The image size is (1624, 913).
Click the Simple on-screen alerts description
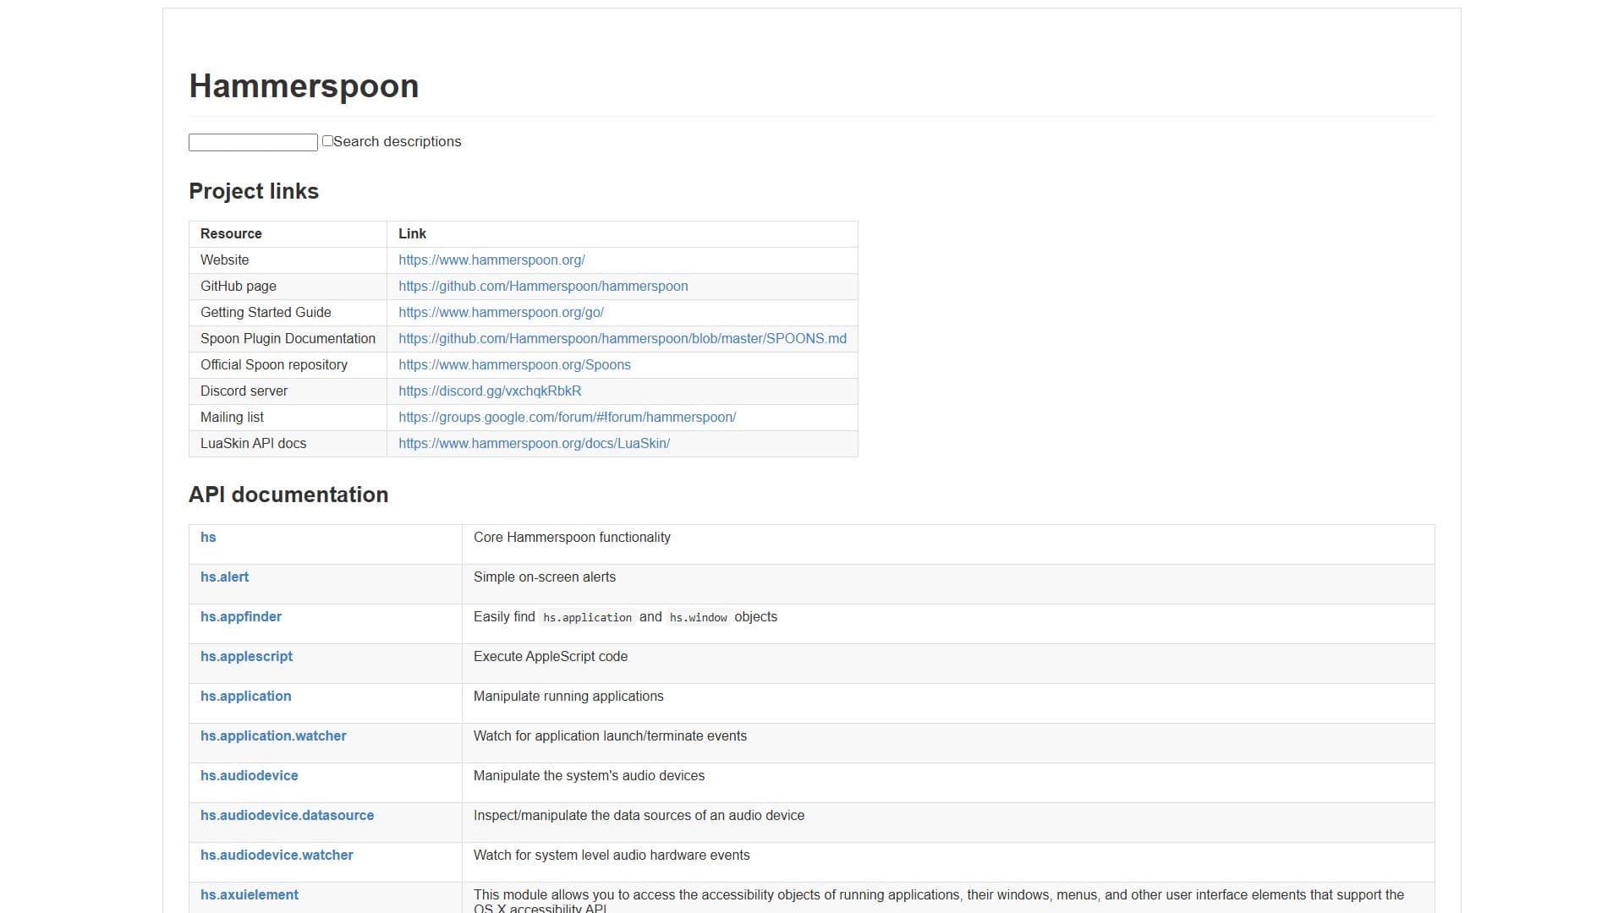click(545, 577)
